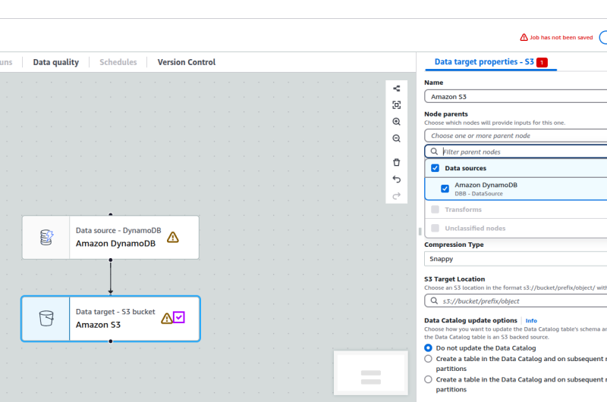The width and height of the screenshot is (607, 402).
Task: Click the Node parents heading
Action: coord(446,114)
